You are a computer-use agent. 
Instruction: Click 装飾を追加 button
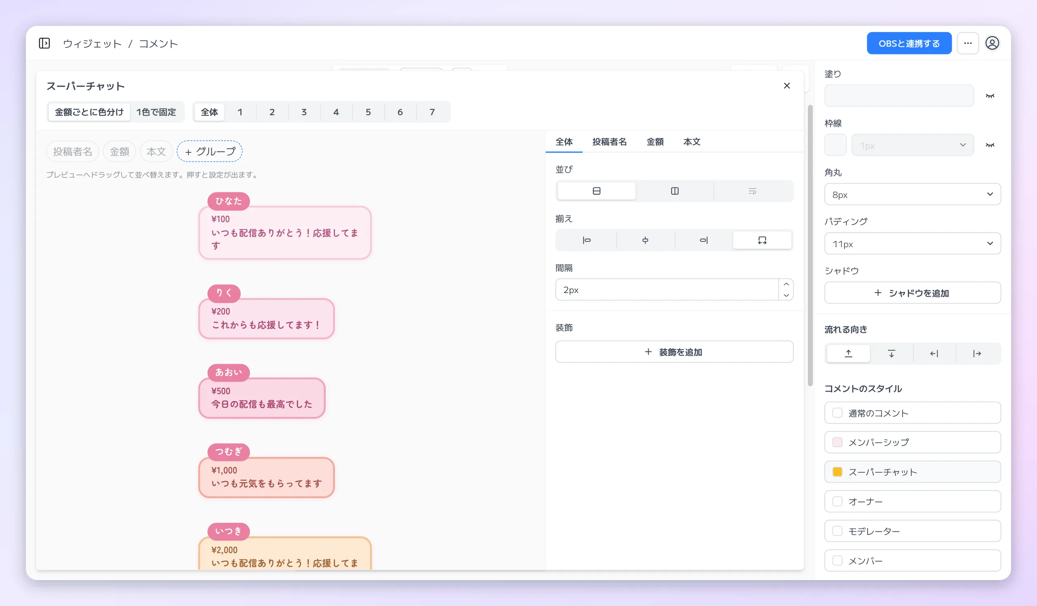click(674, 352)
